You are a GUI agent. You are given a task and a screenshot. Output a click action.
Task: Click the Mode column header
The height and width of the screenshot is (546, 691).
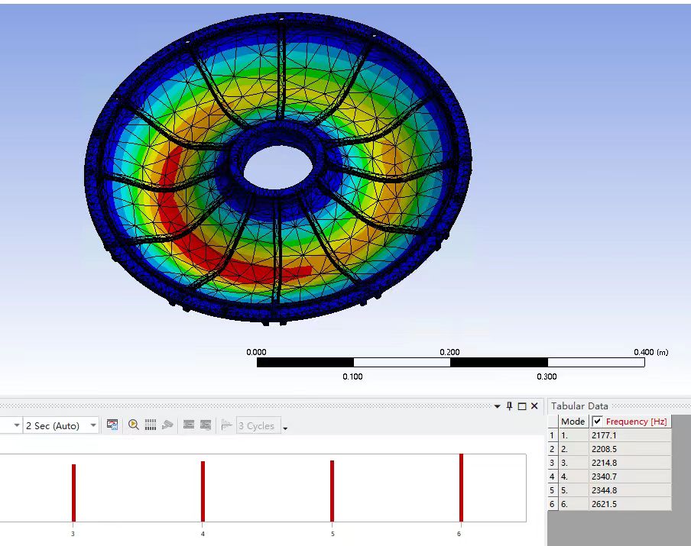(573, 422)
